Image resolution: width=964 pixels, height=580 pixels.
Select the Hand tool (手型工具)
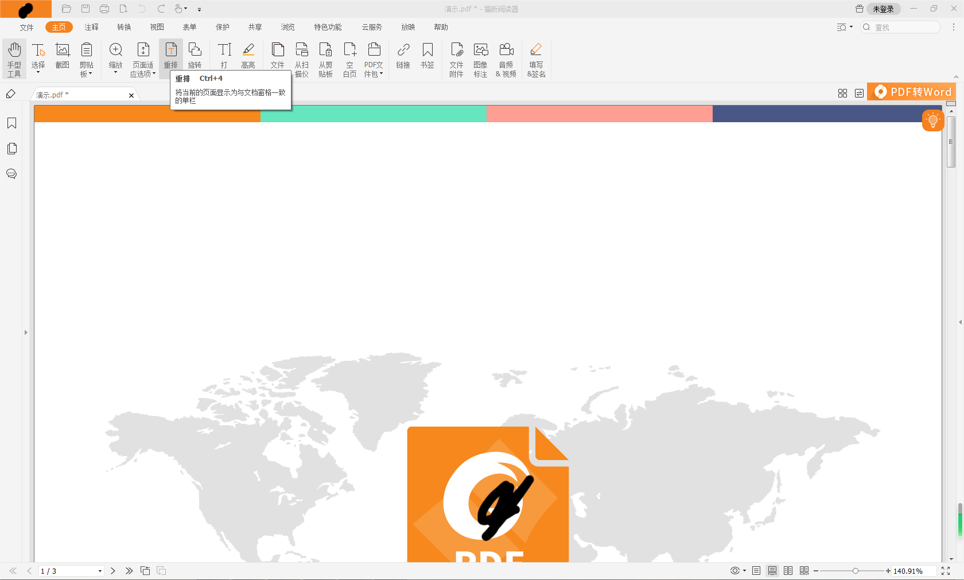tap(14, 59)
